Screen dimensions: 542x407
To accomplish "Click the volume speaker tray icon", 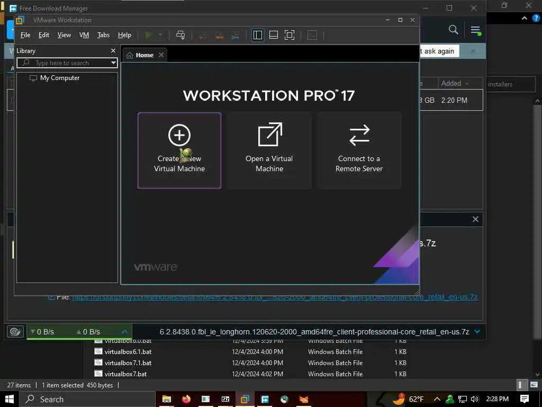I will (x=475, y=399).
